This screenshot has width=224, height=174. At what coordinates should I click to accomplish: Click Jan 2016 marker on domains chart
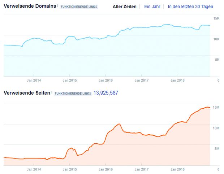(x=105, y=81)
